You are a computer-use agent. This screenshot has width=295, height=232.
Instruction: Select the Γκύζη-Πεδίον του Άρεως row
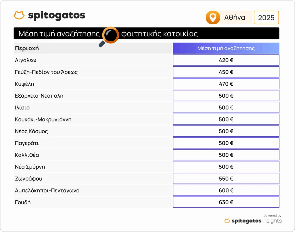click(46, 72)
